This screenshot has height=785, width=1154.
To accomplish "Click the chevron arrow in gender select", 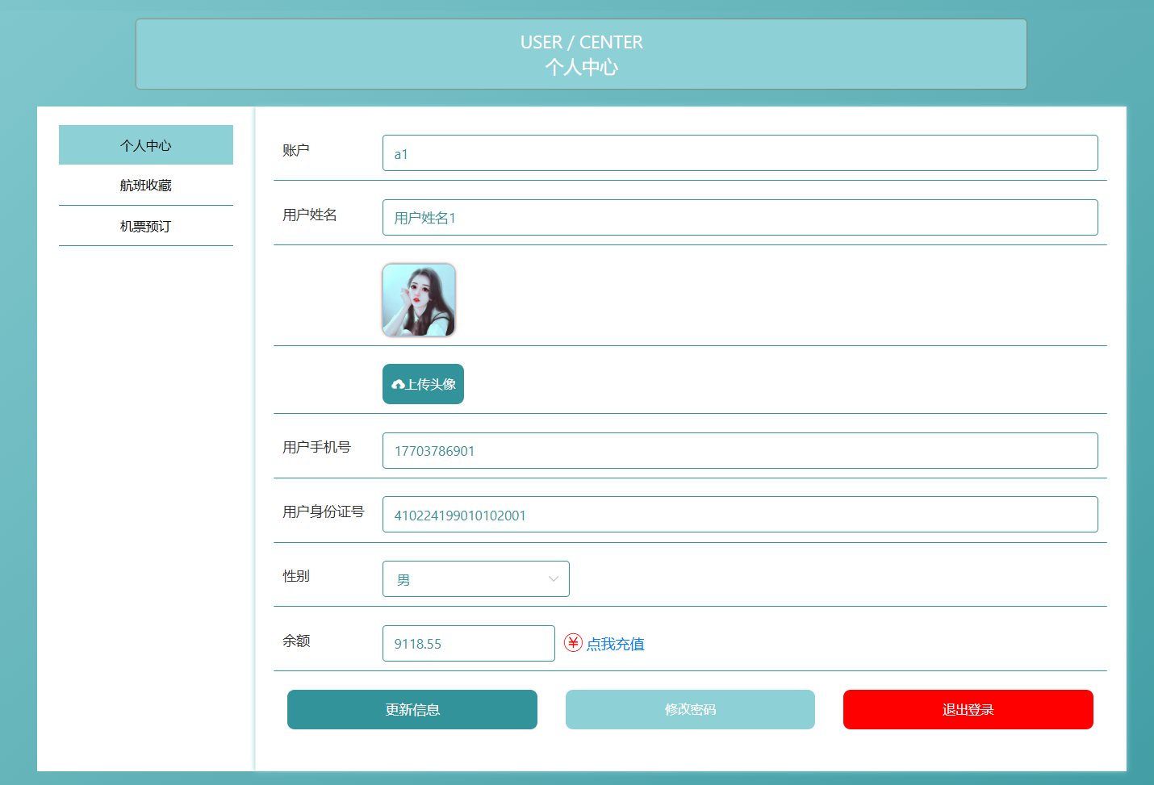I will pos(554,579).
